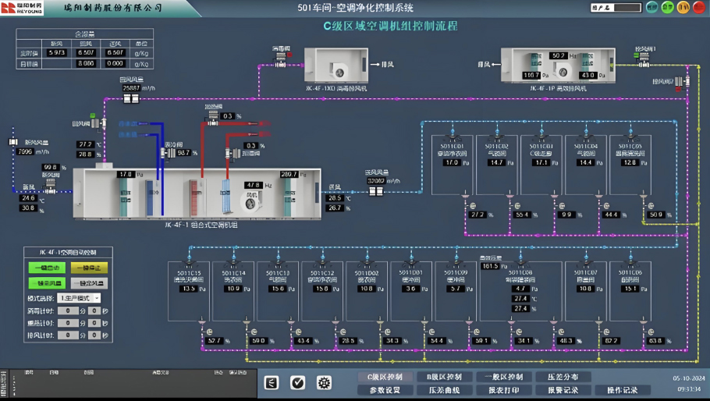Click the 50.2 Hz frequency value on JK-4F-1P
The image size is (710, 401).
pyautogui.click(x=559, y=55)
